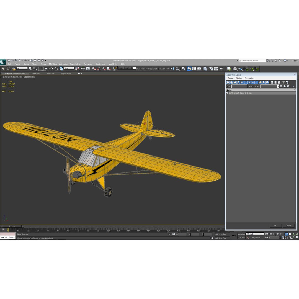The height and width of the screenshot is (299, 299).
Task: Open the Select by Name list tool
Action: 35,69
